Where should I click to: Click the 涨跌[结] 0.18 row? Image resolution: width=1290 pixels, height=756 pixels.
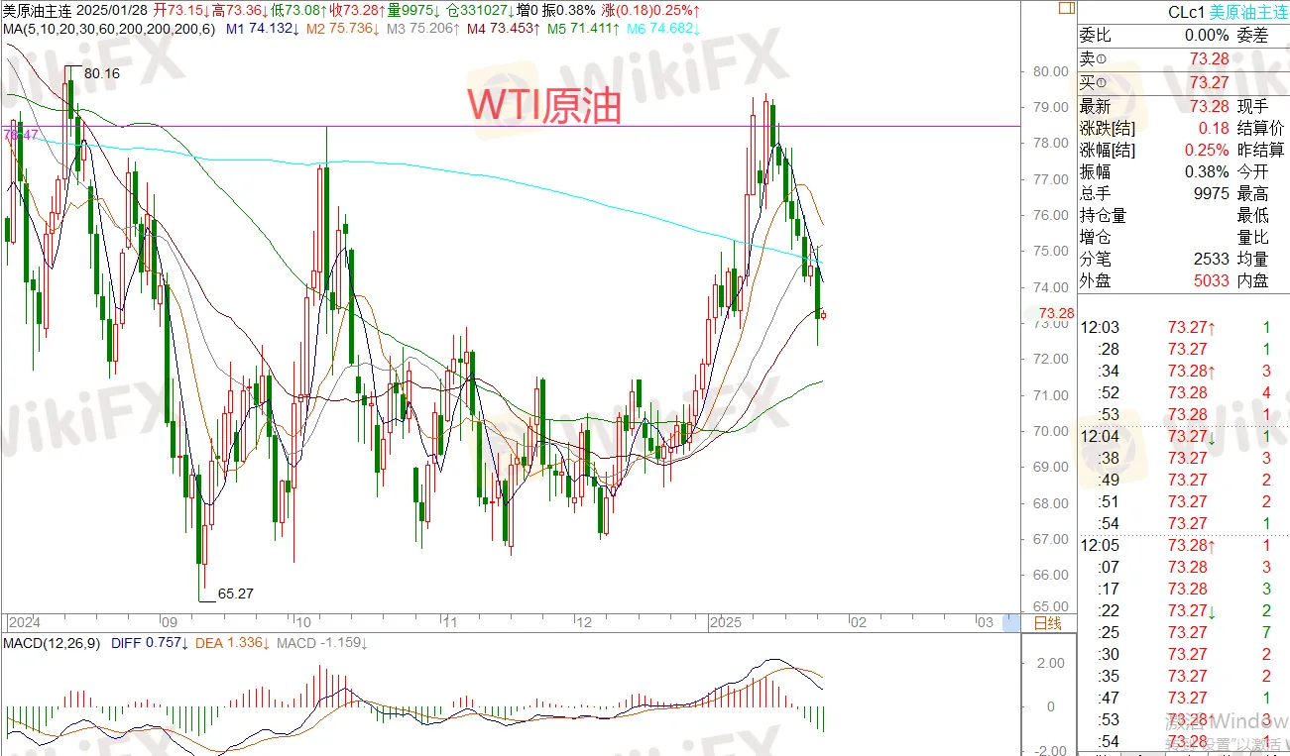[x=1155, y=128]
